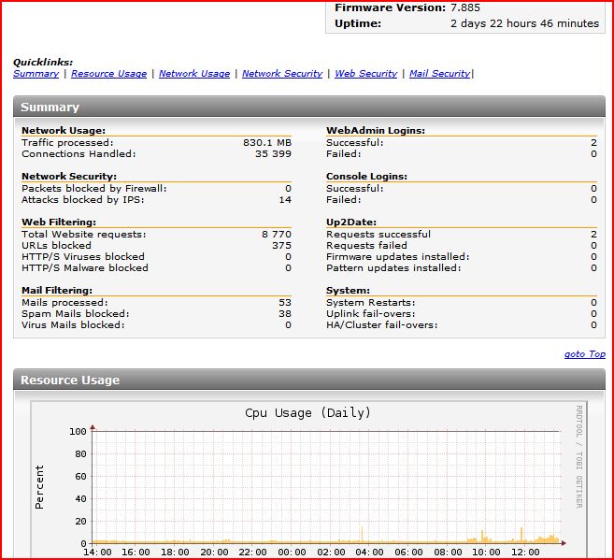Image resolution: width=614 pixels, height=560 pixels.
Task: Click the goto Top link
Action: (x=584, y=354)
